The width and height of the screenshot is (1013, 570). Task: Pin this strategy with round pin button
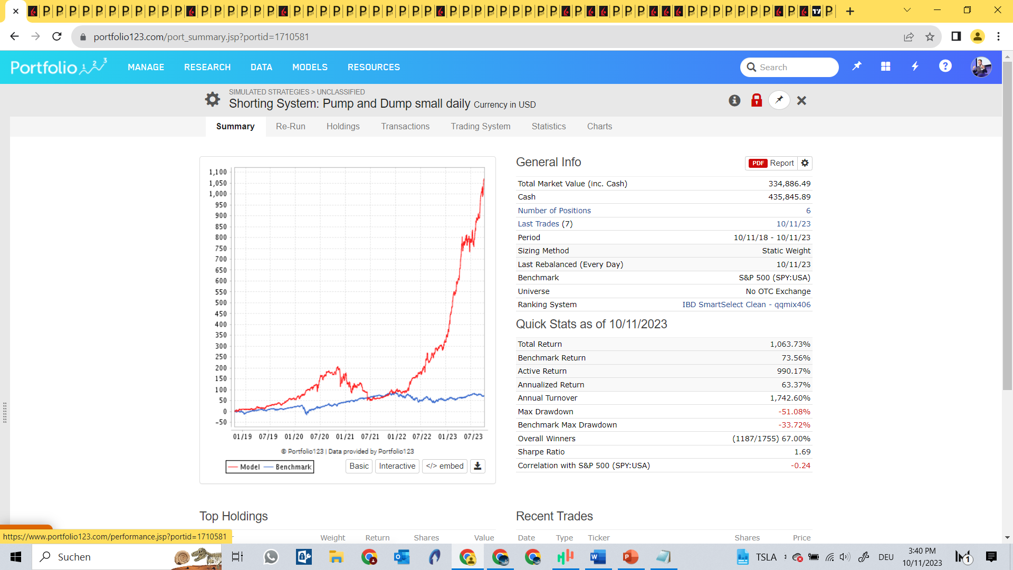[x=779, y=100]
